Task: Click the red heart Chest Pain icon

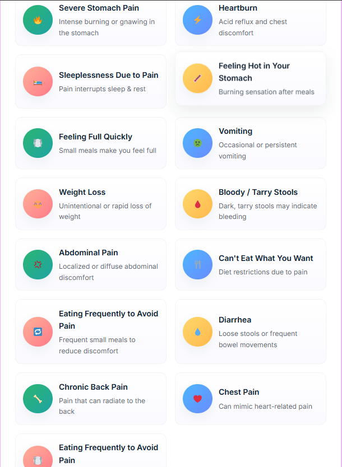Action: click(x=197, y=399)
